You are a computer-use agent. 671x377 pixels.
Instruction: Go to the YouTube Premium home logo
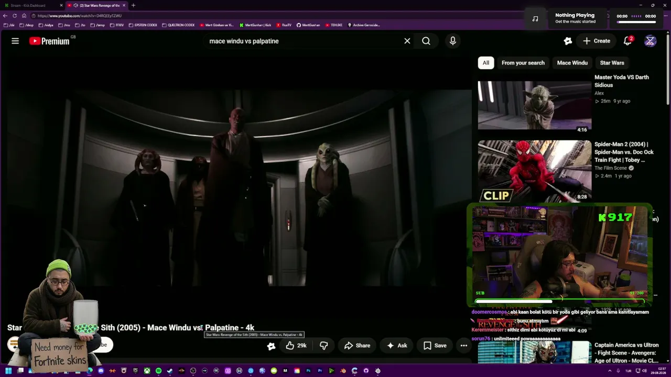[49, 41]
